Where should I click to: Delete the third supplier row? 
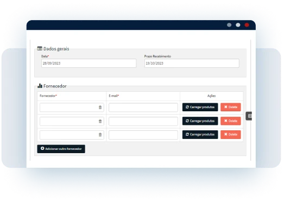click(x=231, y=135)
